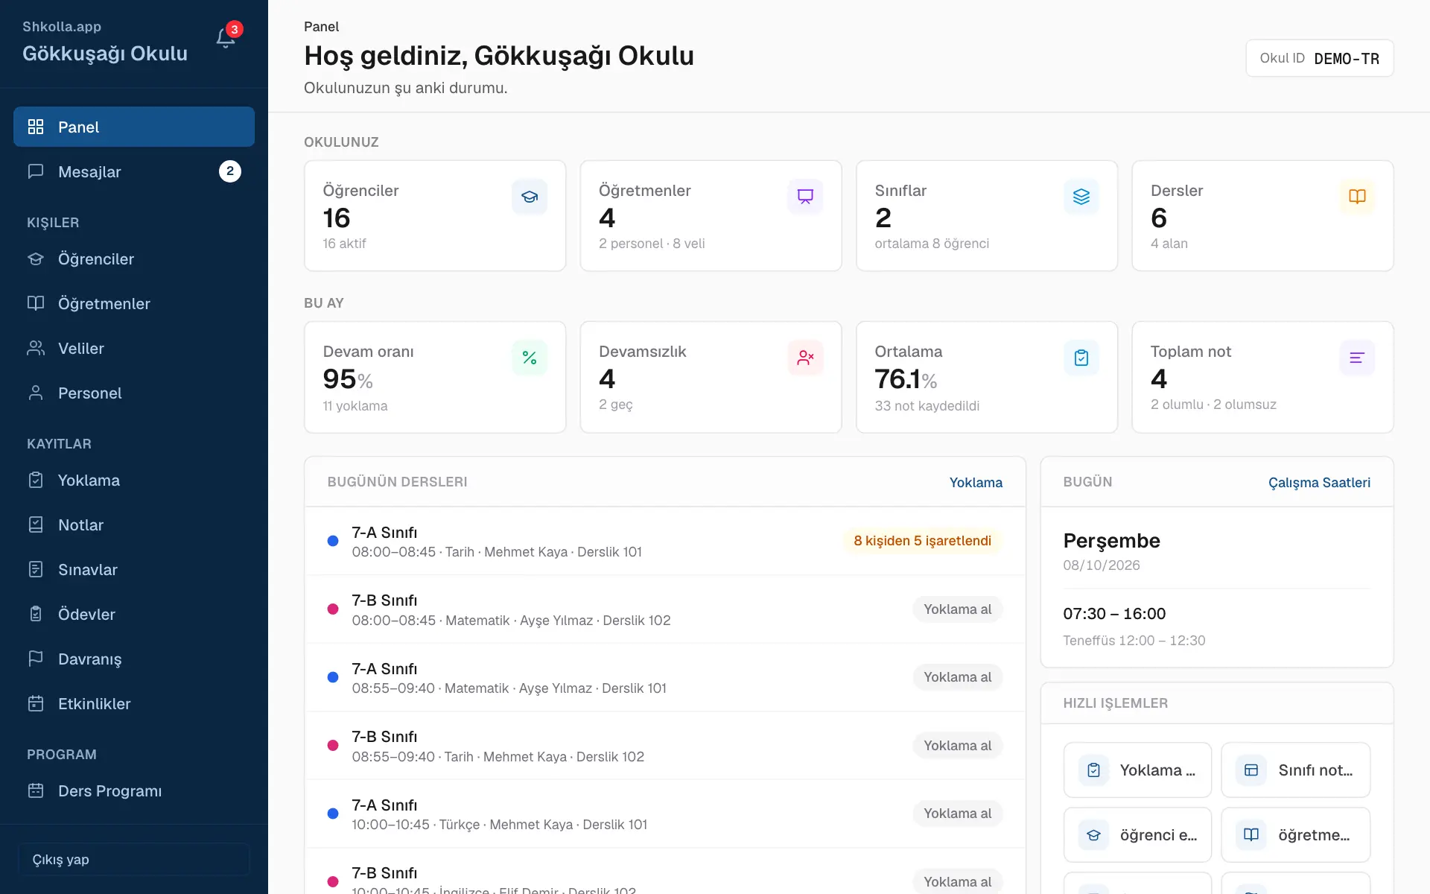
Task: Click the 07:30 – 16:00 working hours text
Action: pos(1114,614)
